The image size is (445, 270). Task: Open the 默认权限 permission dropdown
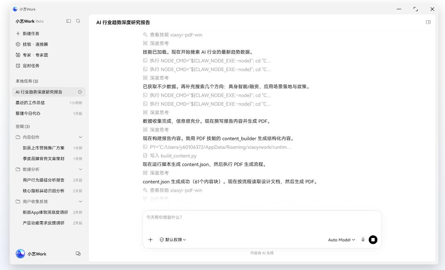tap(173, 239)
